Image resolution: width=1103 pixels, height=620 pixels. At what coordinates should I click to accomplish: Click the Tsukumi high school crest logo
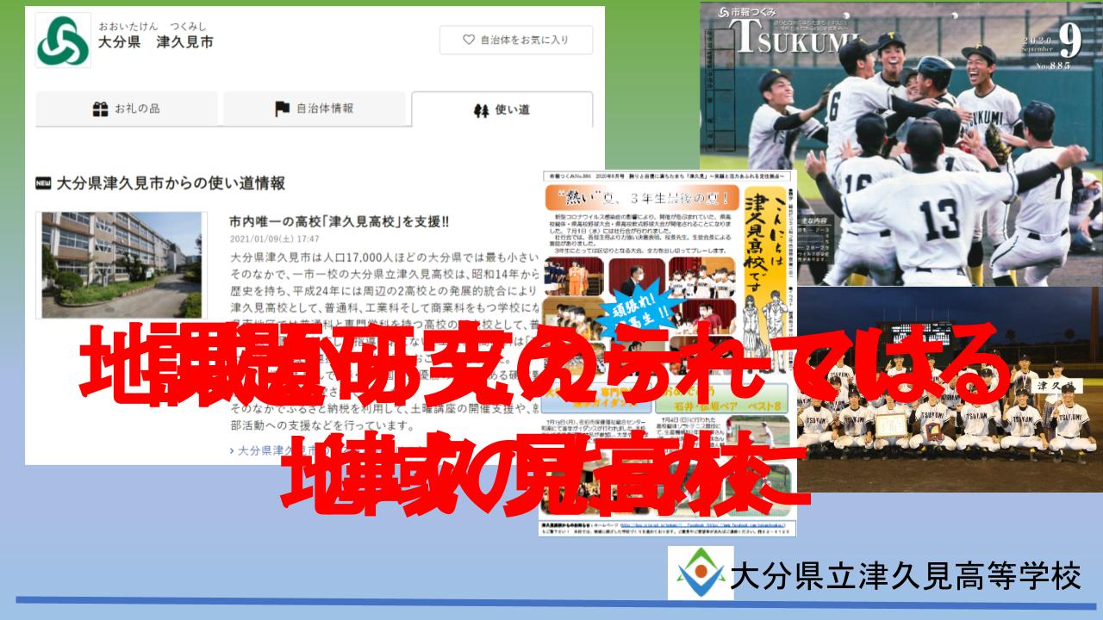coord(701,573)
